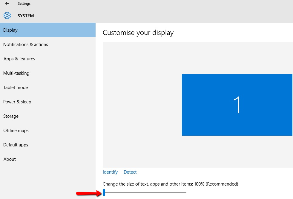
Task: Open the About page
Action: [x=10, y=159]
